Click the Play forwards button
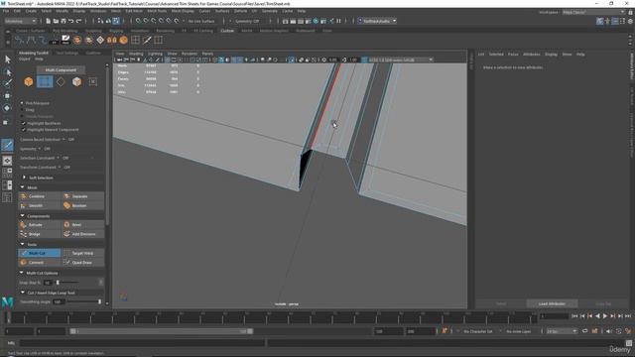The height and width of the screenshot is (357, 635). tap(605, 316)
